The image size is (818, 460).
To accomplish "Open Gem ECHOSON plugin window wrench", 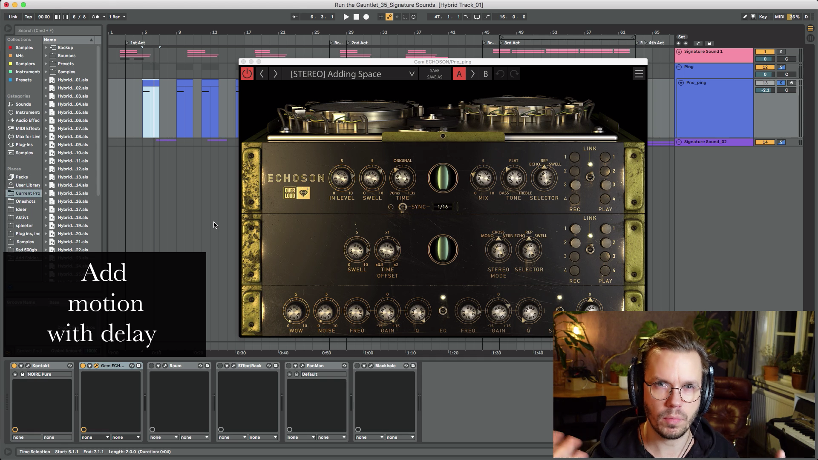I will (96, 366).
